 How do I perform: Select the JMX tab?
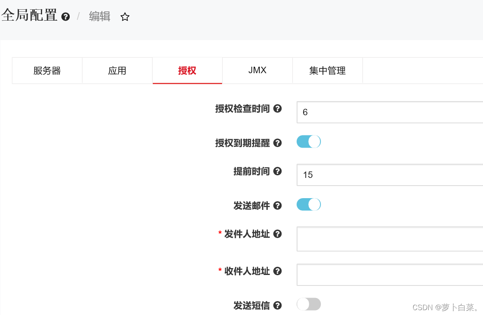click(x=257, y=70)
